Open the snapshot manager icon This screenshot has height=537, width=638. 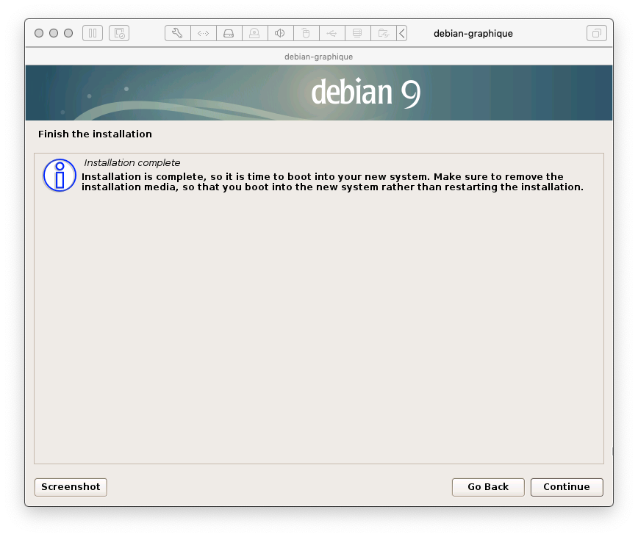pos(119,33)
